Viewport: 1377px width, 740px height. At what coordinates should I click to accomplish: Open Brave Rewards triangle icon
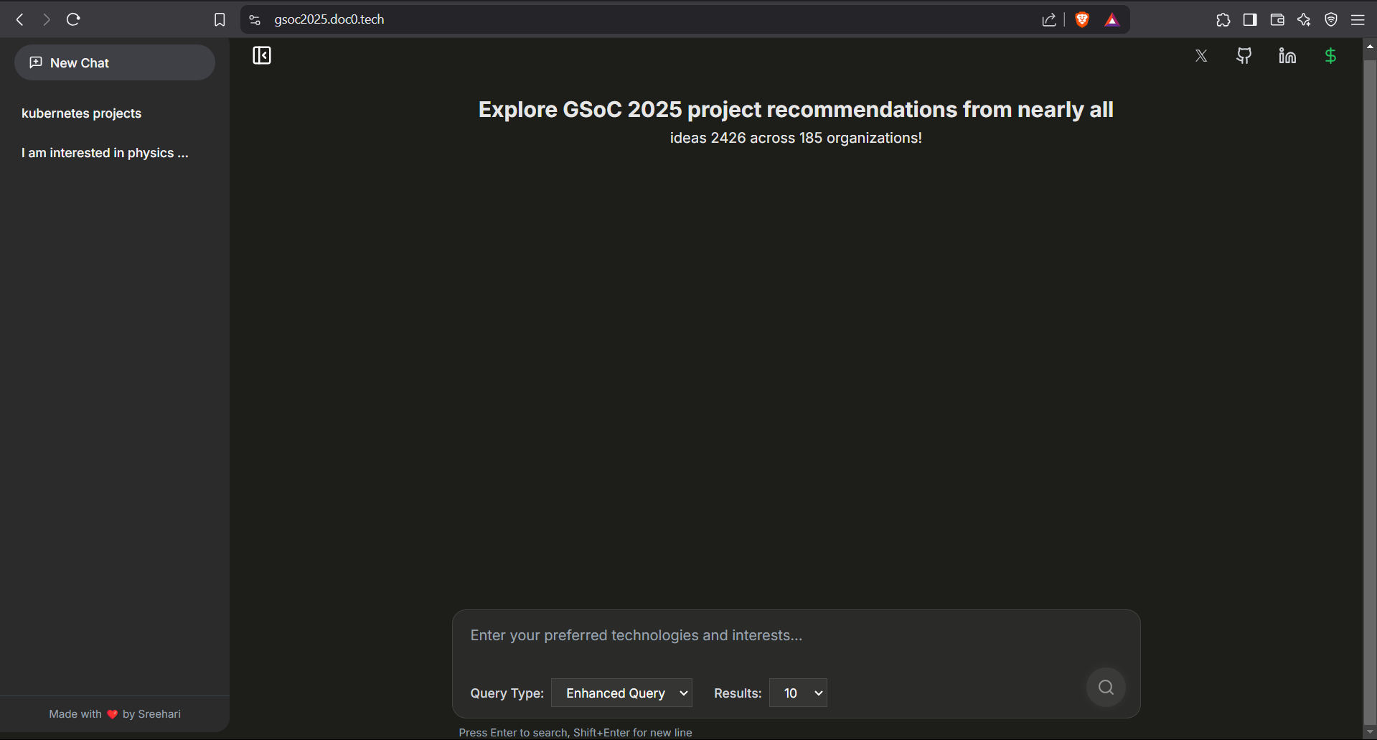pos(1112,19)
